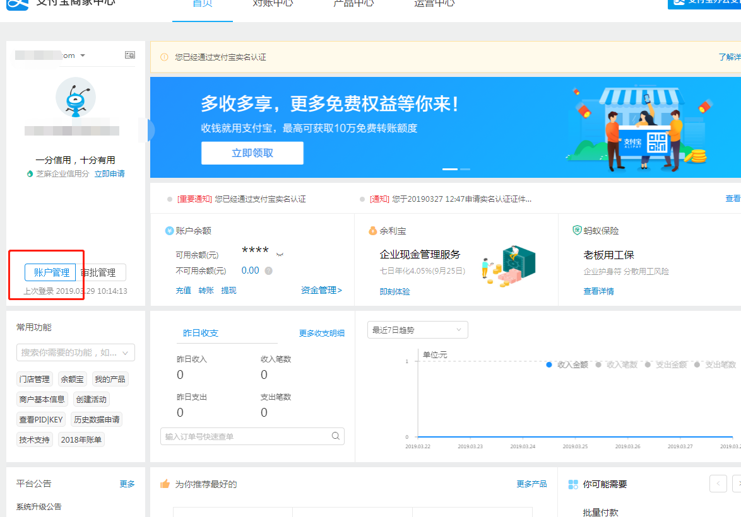Viewport: 741px width, 517px height.
Task: Select the 昨日收支 tab
Action: (x=201, y=333)
